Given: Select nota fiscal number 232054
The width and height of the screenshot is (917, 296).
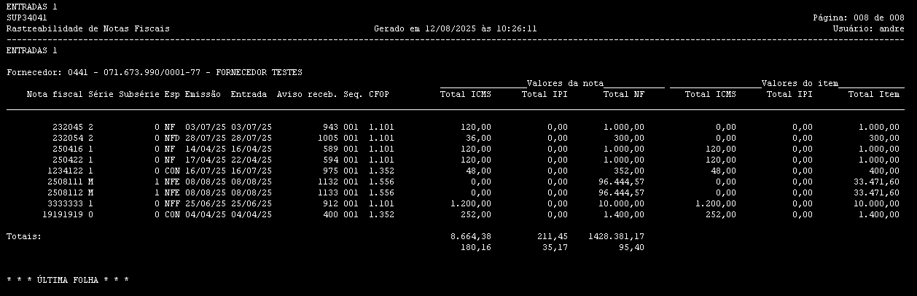Looking at the screenshot, I should click(x=68, y=138).
